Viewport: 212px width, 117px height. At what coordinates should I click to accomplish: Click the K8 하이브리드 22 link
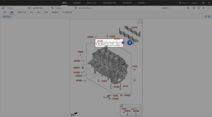pos(85,8)
